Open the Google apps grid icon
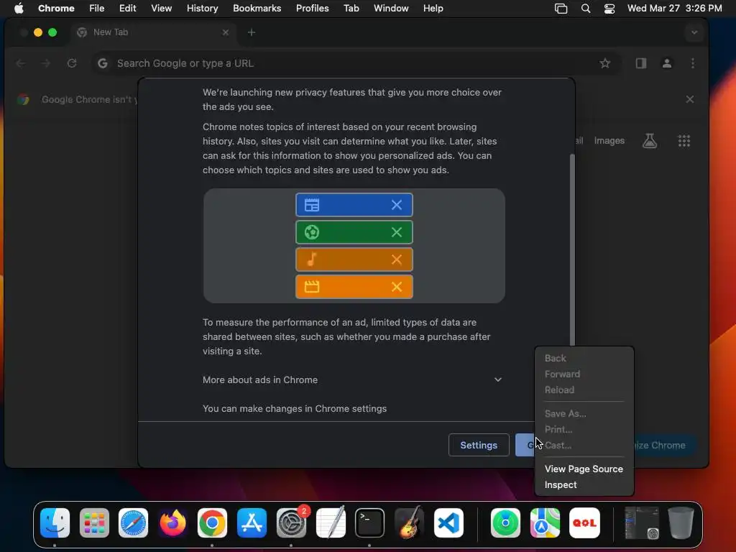The image size is (736, 552). coord(684,141)
